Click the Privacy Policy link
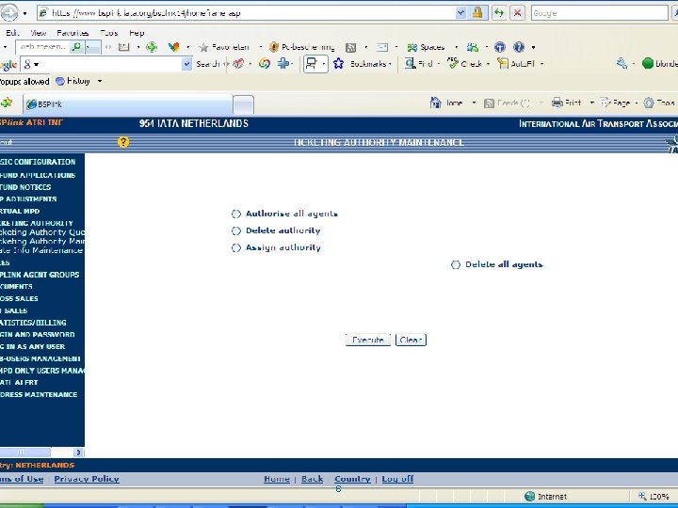The width and height of the screenshot is (678, 508). coord(87,479)
